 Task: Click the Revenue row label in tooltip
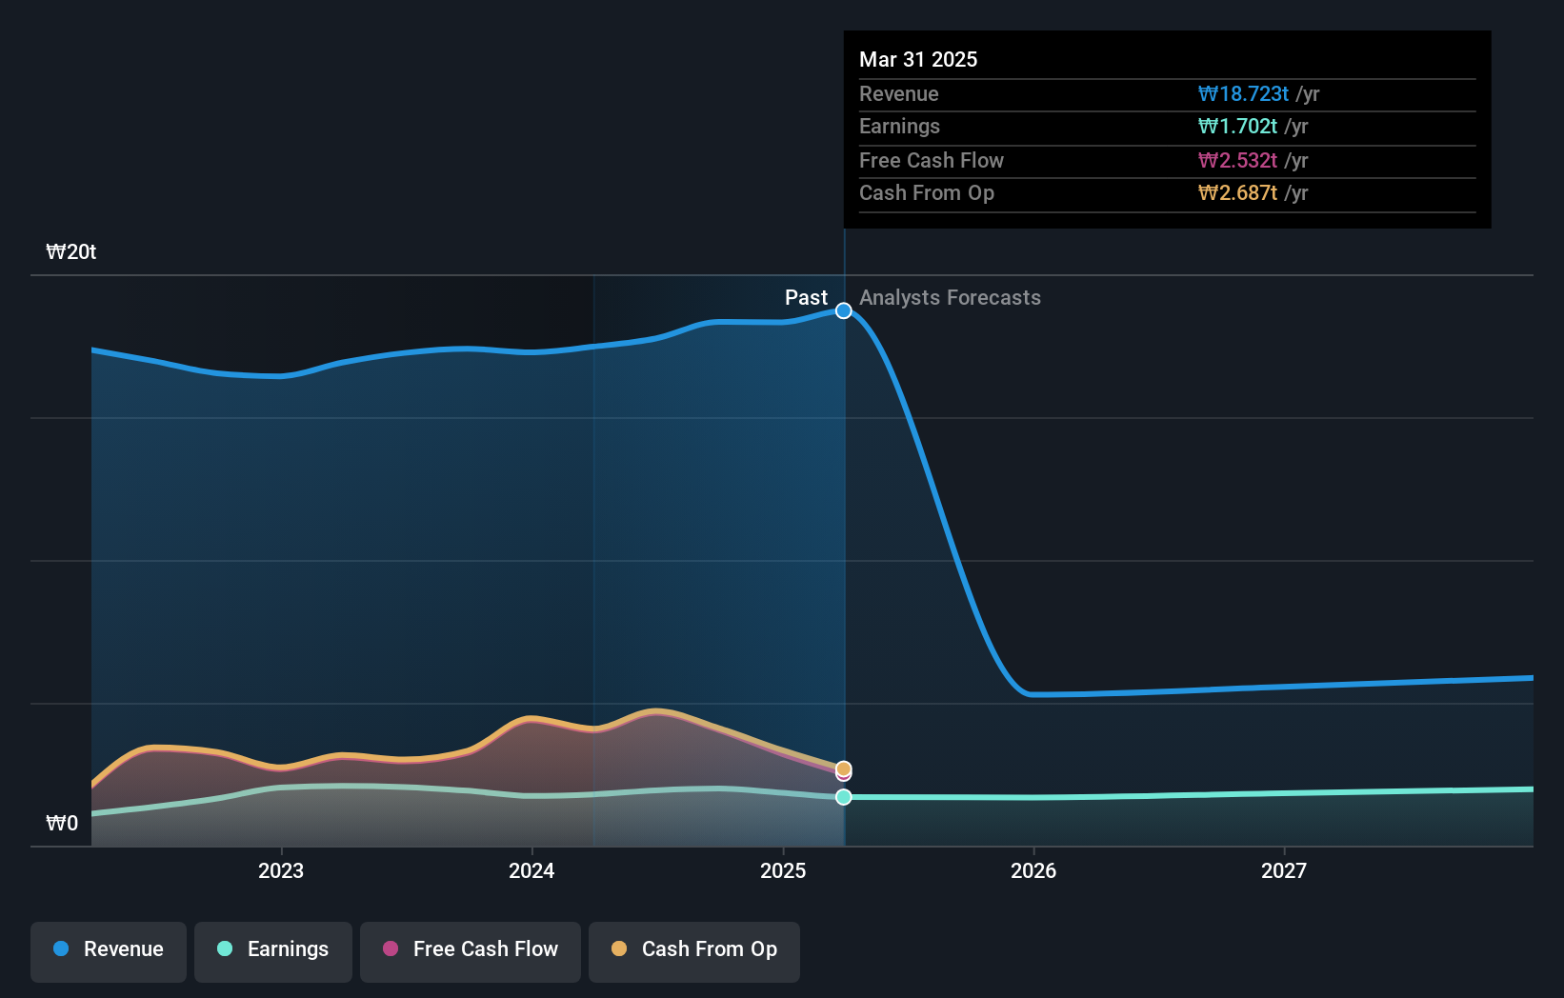(x=898, y=93)
